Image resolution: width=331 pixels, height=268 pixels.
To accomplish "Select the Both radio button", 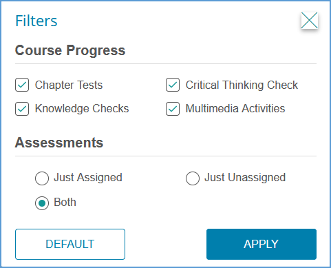I will (42, 203).
